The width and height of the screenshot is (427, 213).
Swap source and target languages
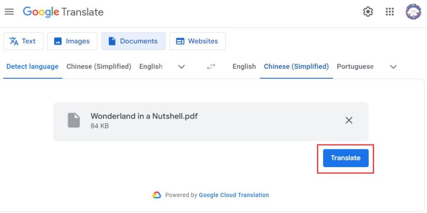pos(211,67)
